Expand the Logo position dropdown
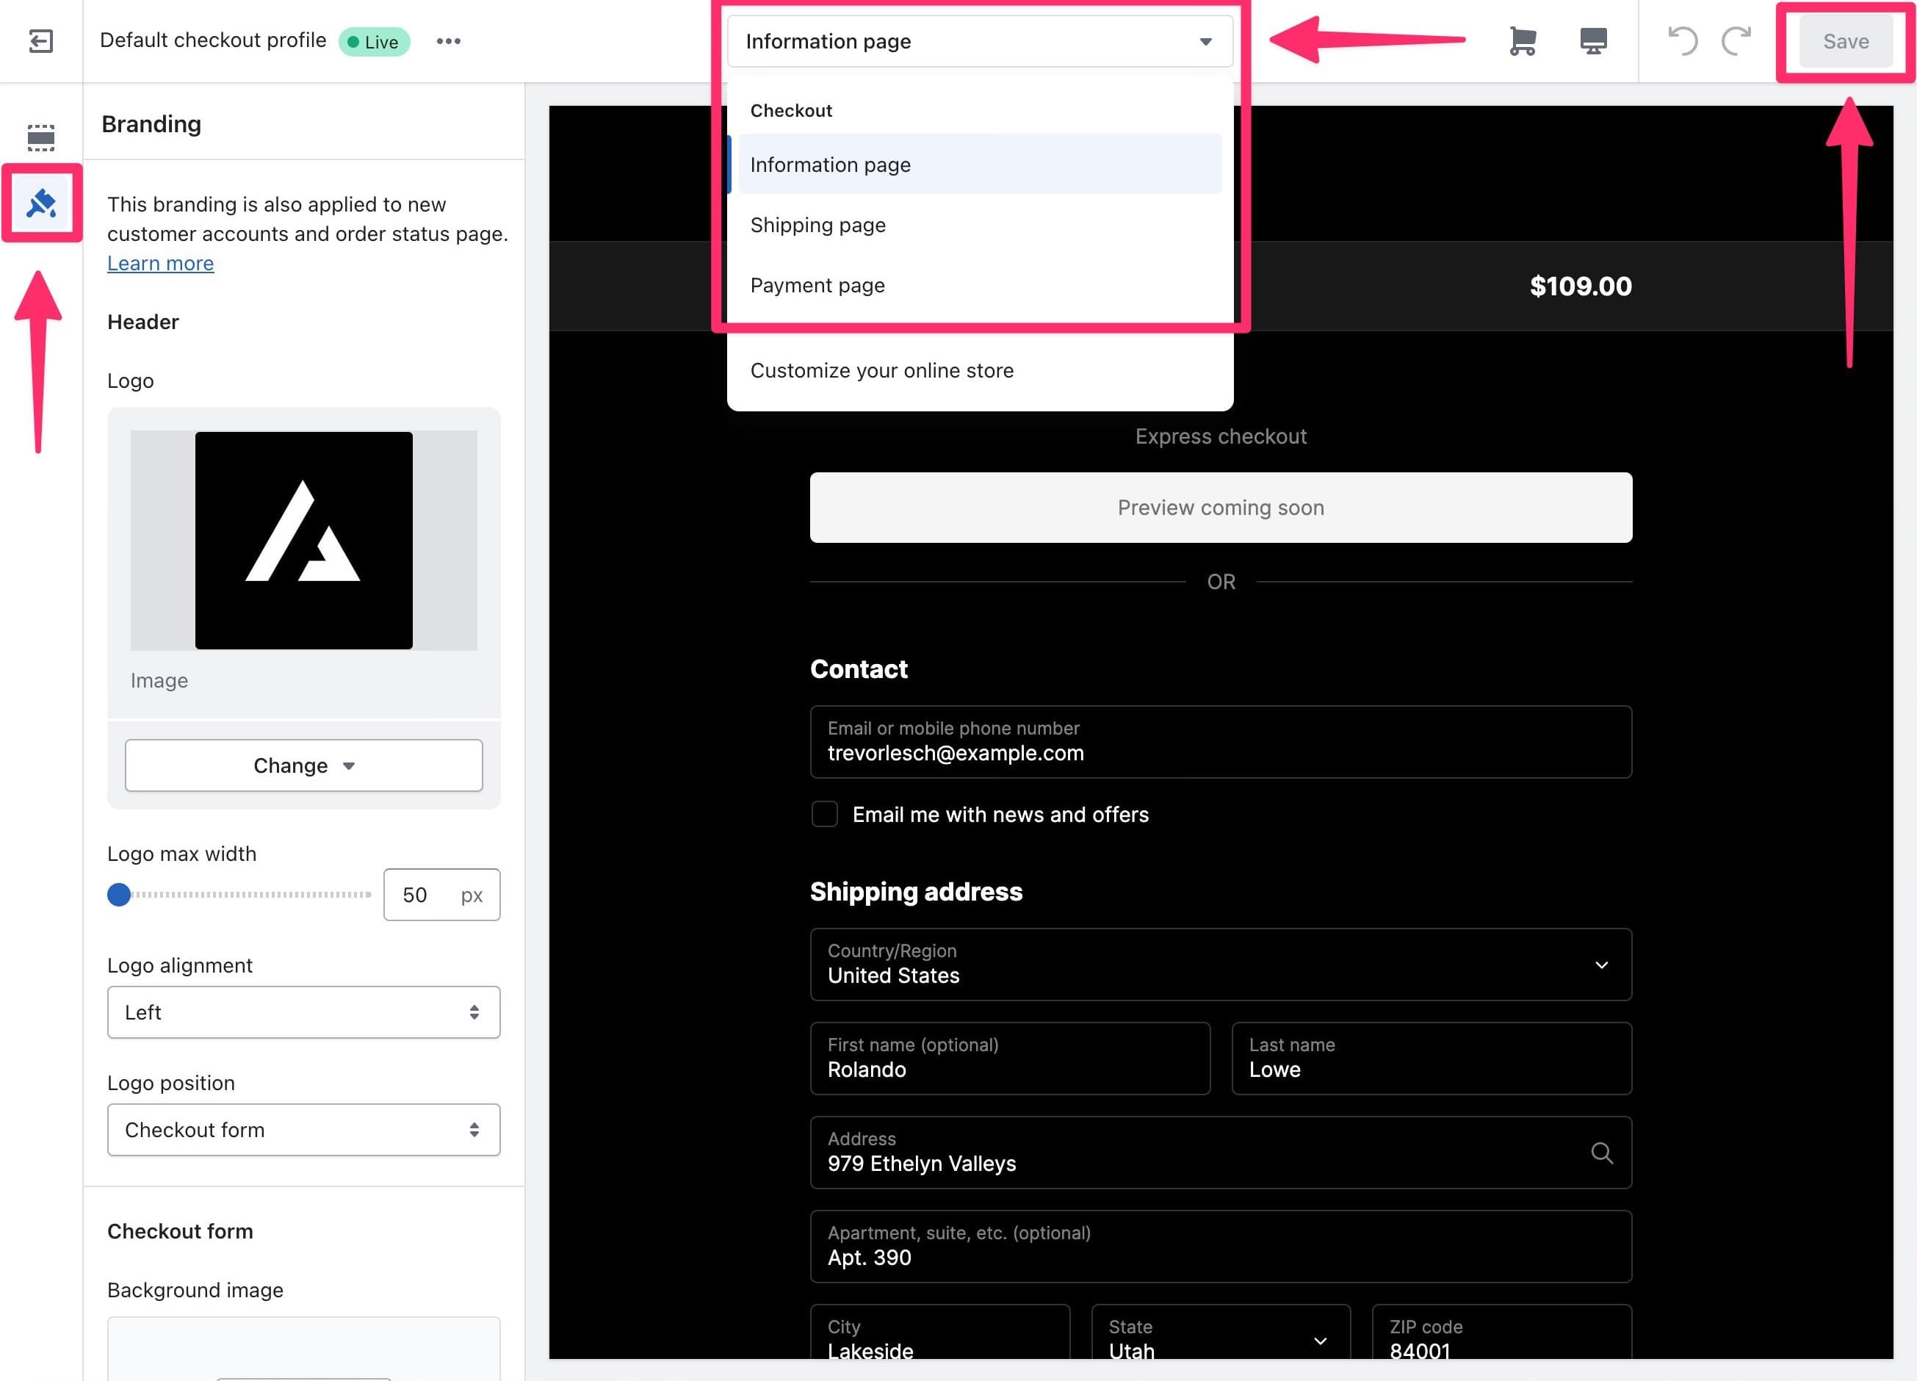This screenshot has height=1381, width=1917. point(303,1129)
